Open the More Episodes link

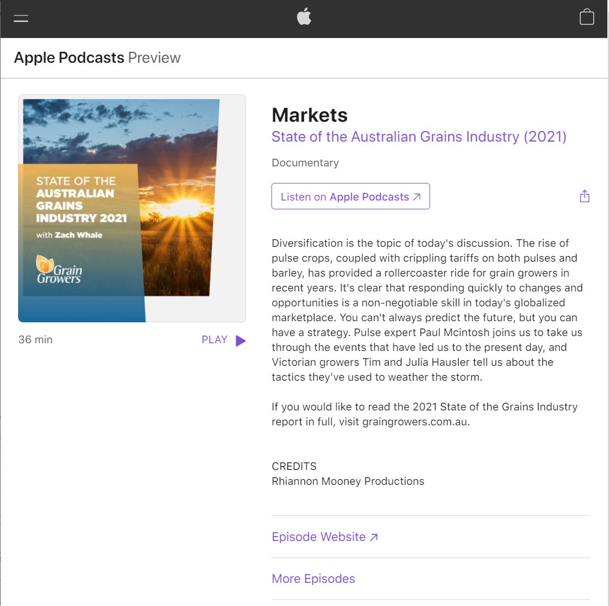(313, 579)
